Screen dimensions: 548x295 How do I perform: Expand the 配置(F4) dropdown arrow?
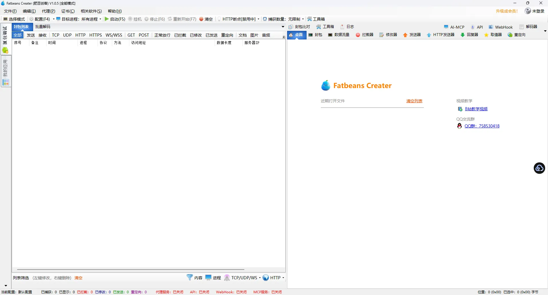pyautogui.click(x=54, y=19)
